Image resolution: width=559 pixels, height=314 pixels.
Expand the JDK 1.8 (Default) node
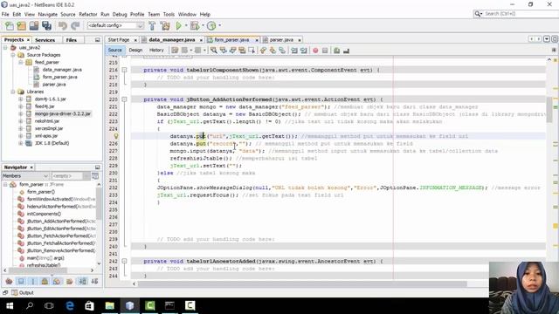tap(21, 143)
